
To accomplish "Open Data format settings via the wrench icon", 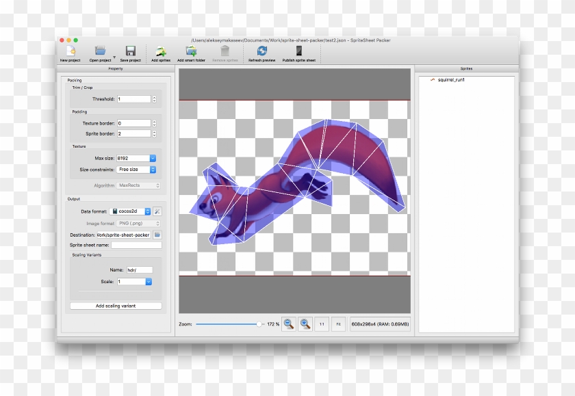I will pyautogui.click(x=157, y=211).
